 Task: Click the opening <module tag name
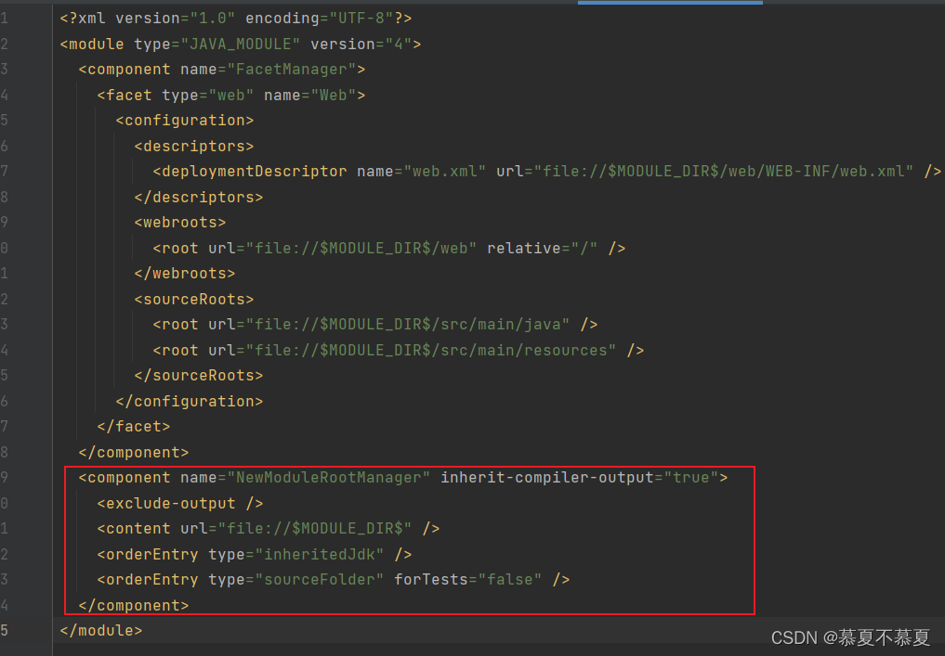tap(92, 44)
